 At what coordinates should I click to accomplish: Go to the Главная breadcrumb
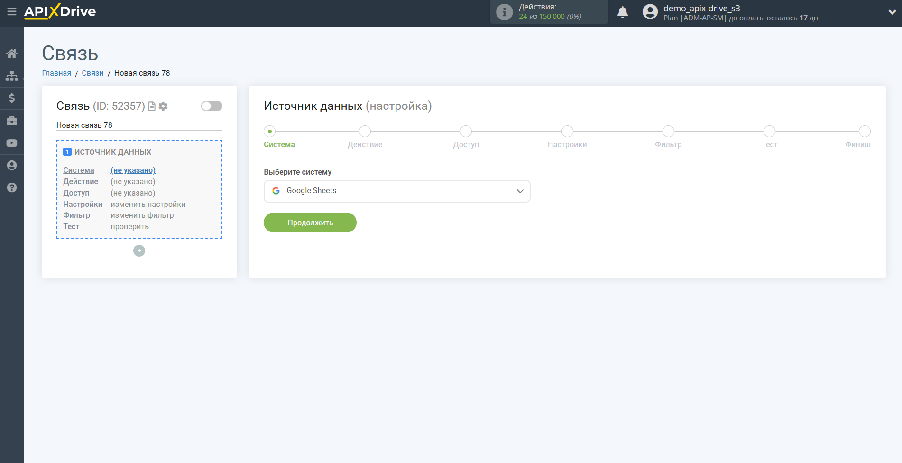(56, 73)
